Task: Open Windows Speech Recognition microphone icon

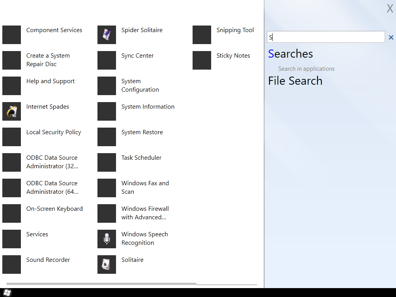Action: click(107, 239)
